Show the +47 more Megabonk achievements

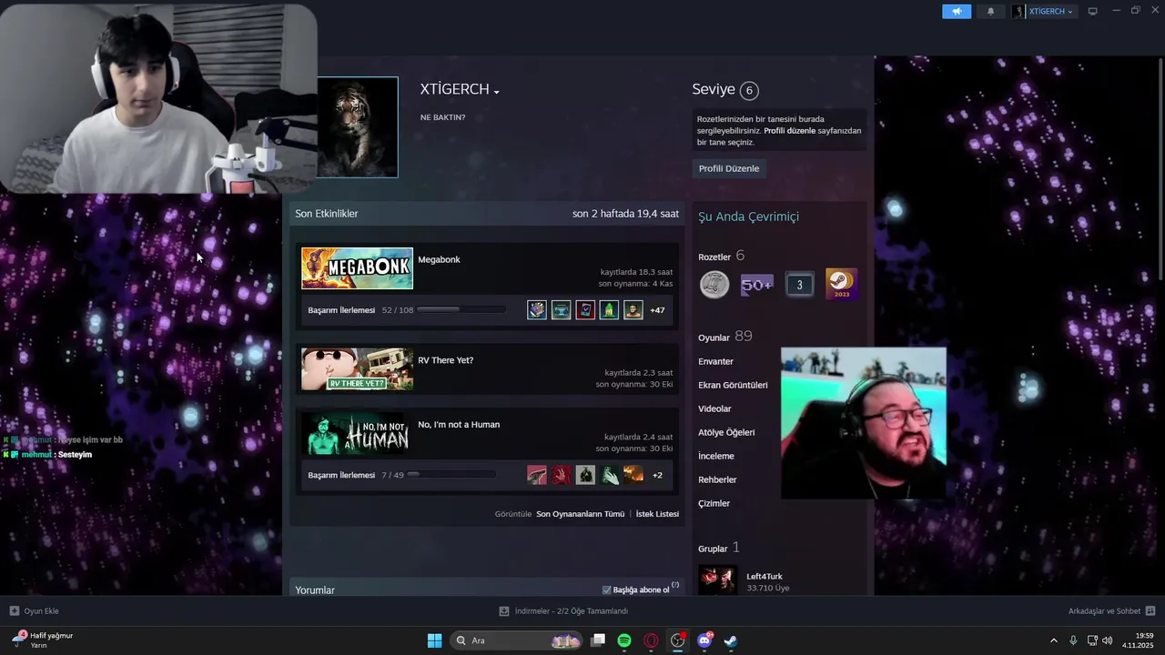(657, 310)
